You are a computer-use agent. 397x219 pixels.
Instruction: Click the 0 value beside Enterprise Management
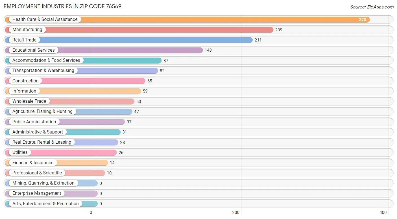click(101, 194)
